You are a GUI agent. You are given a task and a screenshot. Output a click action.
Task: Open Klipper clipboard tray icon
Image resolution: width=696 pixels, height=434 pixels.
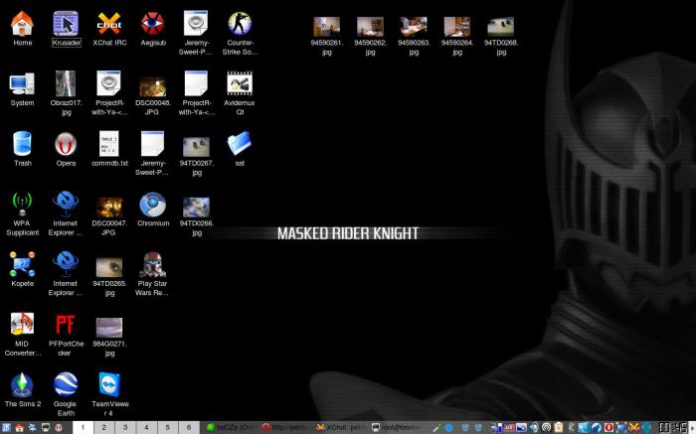point(559,428)
